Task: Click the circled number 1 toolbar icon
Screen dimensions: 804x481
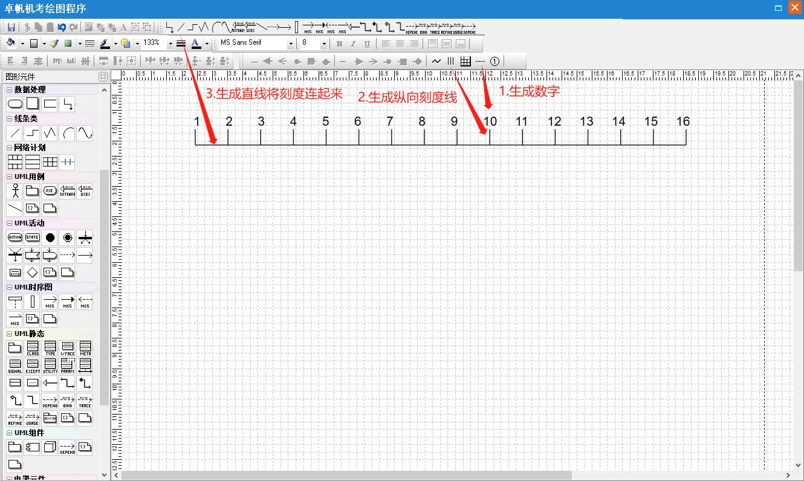Action: click(494, 61)
